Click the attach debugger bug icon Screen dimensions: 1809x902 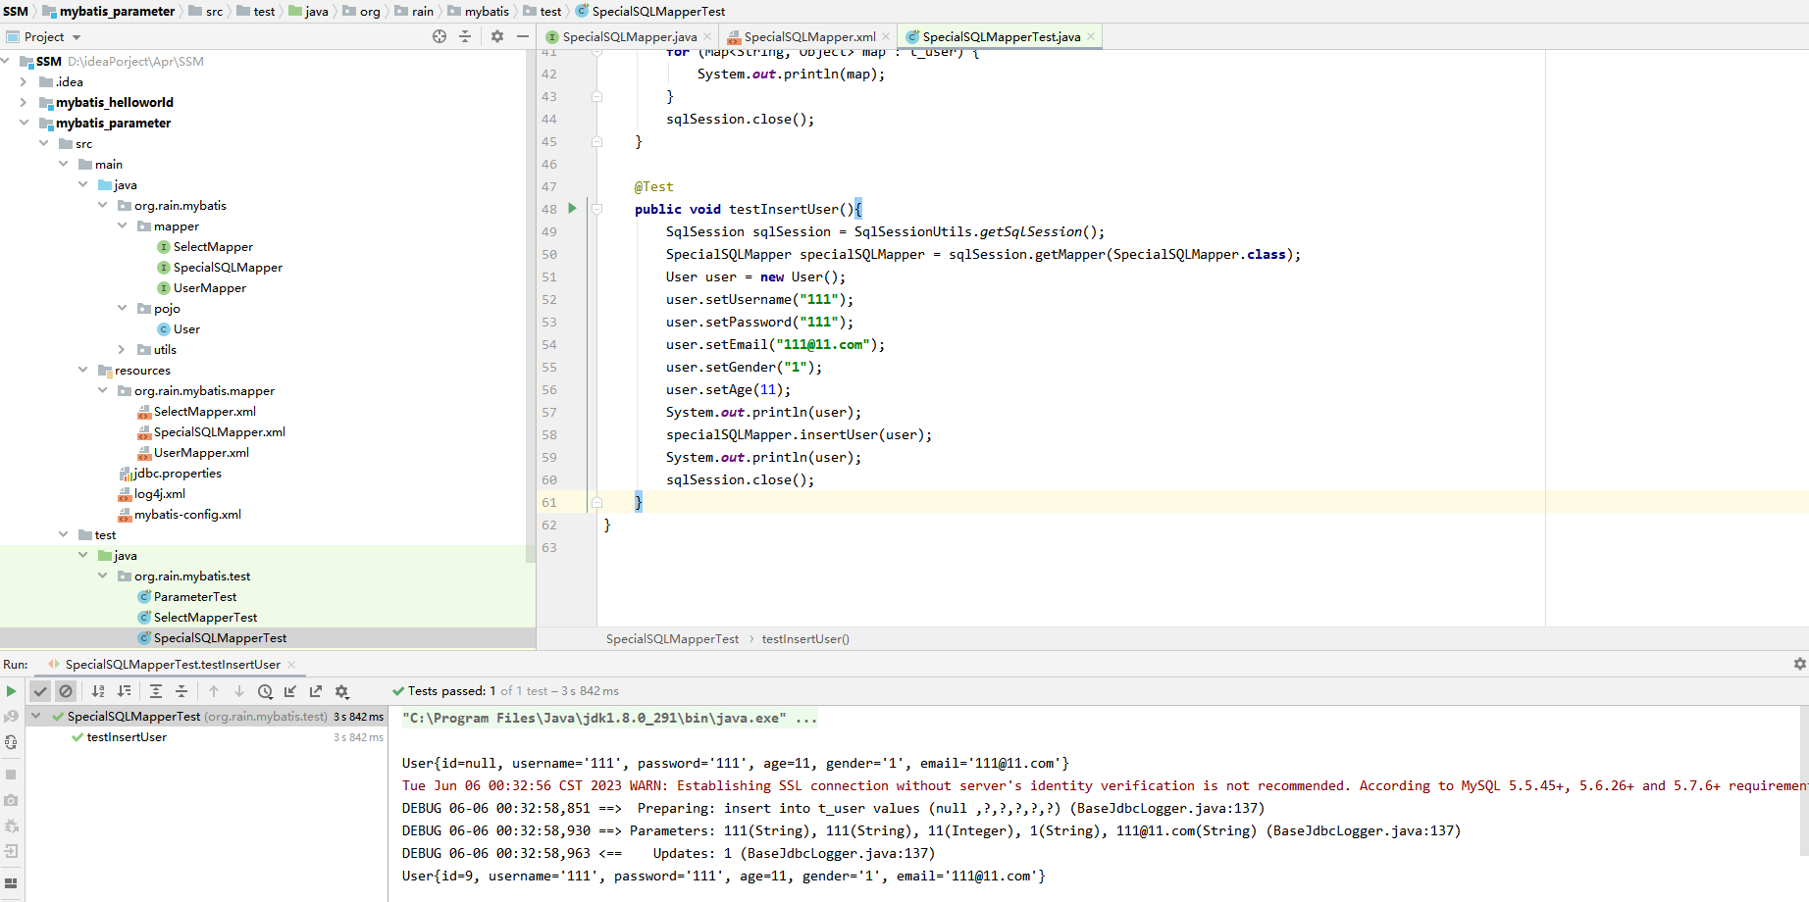tap(12, 826)
